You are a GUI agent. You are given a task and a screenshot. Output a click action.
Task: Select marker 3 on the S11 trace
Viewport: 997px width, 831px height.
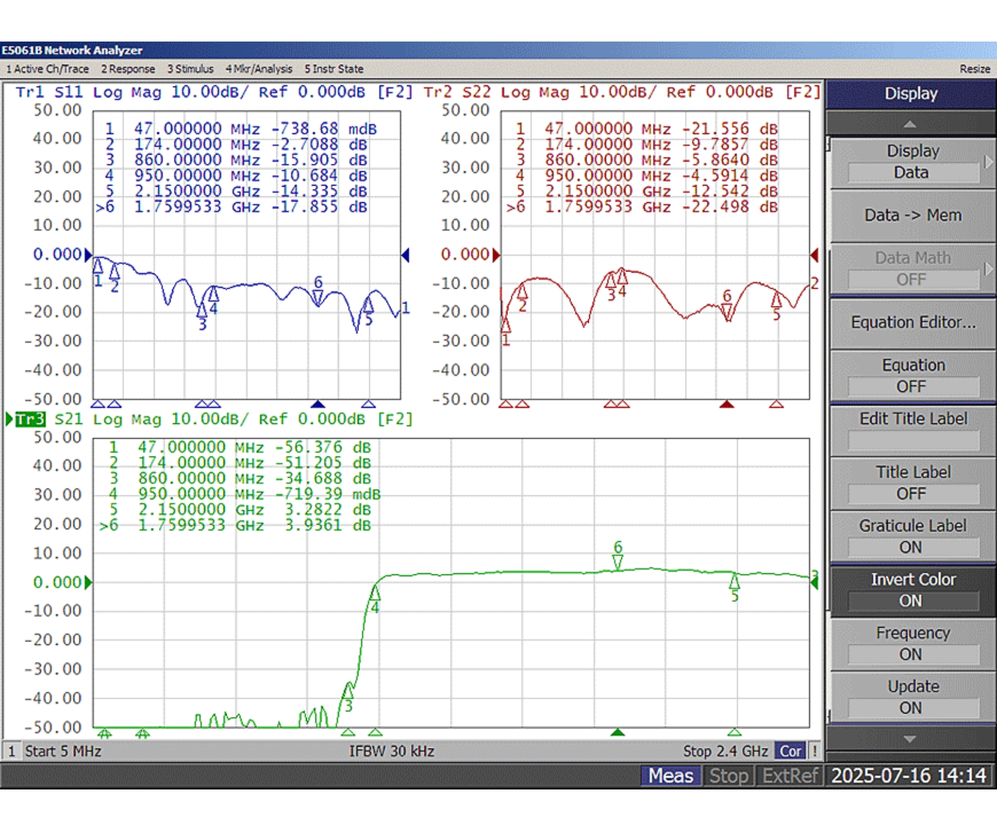(202, 310)
